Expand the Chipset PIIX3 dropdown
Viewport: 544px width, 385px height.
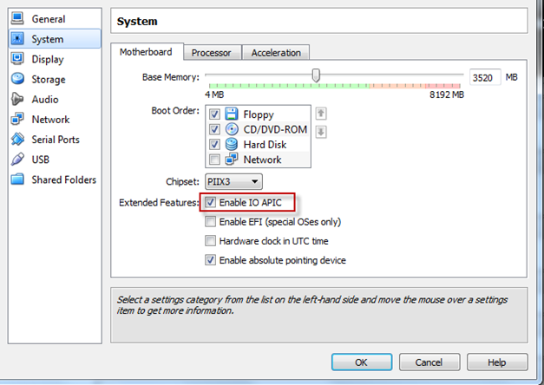pos(233,181)
